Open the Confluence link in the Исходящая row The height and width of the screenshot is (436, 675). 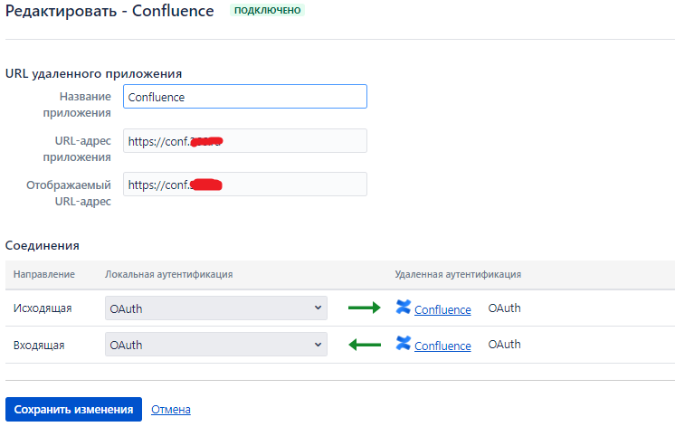pyautogui.click(x=442, y=309)
